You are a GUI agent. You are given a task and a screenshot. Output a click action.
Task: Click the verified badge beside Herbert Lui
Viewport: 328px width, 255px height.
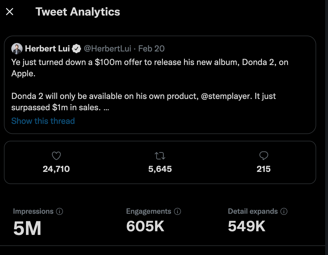point(76,49)
